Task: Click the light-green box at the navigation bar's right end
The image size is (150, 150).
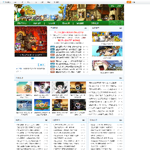Action: tap(116, 23)
